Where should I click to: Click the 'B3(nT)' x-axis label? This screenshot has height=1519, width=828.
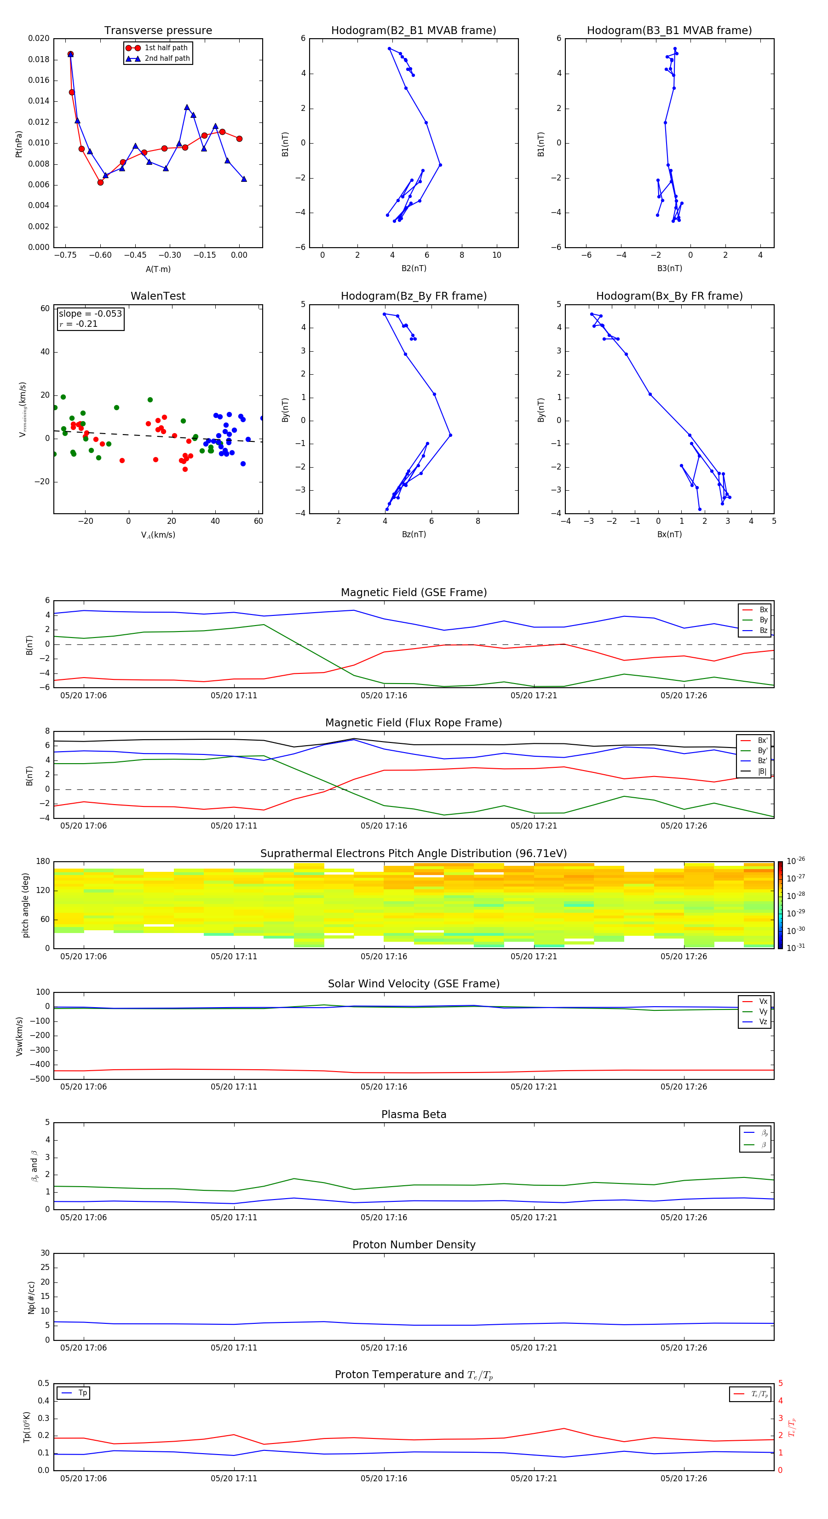point(669,268)
